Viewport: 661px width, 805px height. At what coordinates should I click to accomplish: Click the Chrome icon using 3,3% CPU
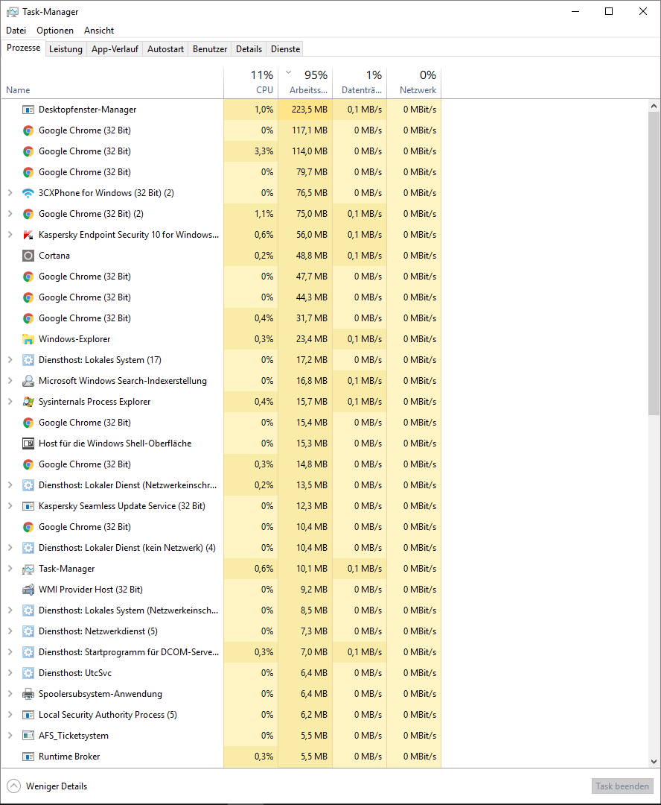28,151
